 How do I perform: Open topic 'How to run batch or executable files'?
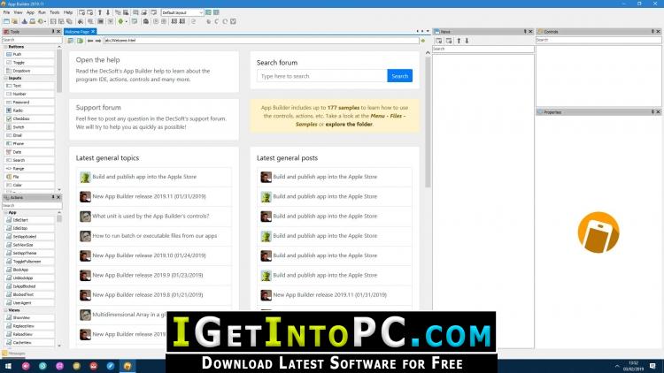(x=155, y=236)
